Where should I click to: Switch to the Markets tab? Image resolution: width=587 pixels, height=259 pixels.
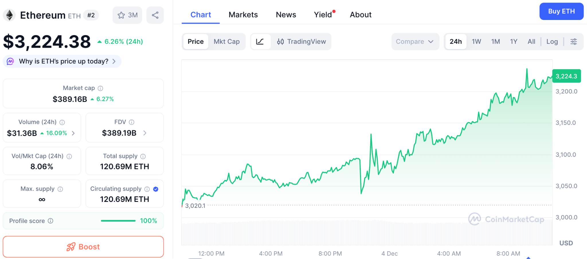243,15
